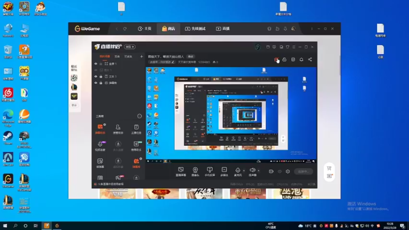Refresh the WeGame page

[125, 29]
